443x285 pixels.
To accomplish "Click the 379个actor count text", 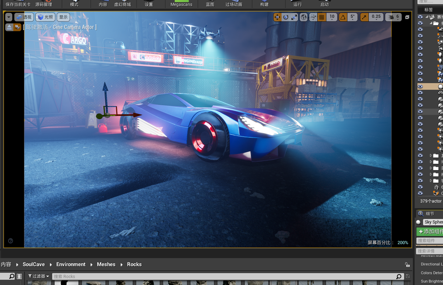I will pyautogui.click(x=431, y=201).
